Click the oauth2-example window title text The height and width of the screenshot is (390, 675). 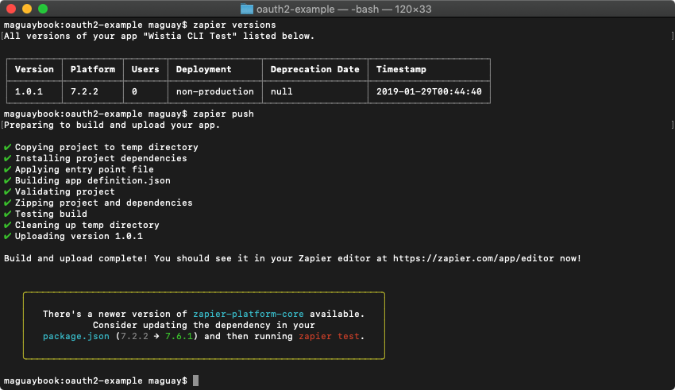pyautogui.click(x=295, y=9)
